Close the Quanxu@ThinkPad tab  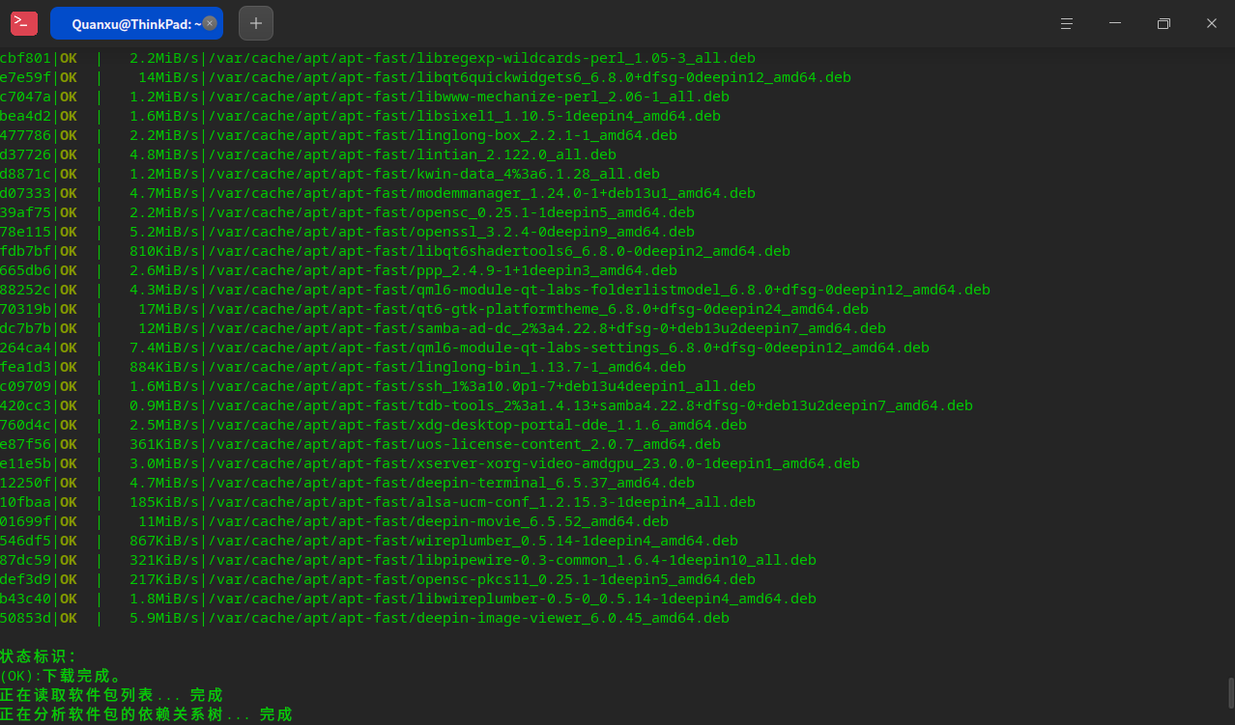(x=210, y=23)
